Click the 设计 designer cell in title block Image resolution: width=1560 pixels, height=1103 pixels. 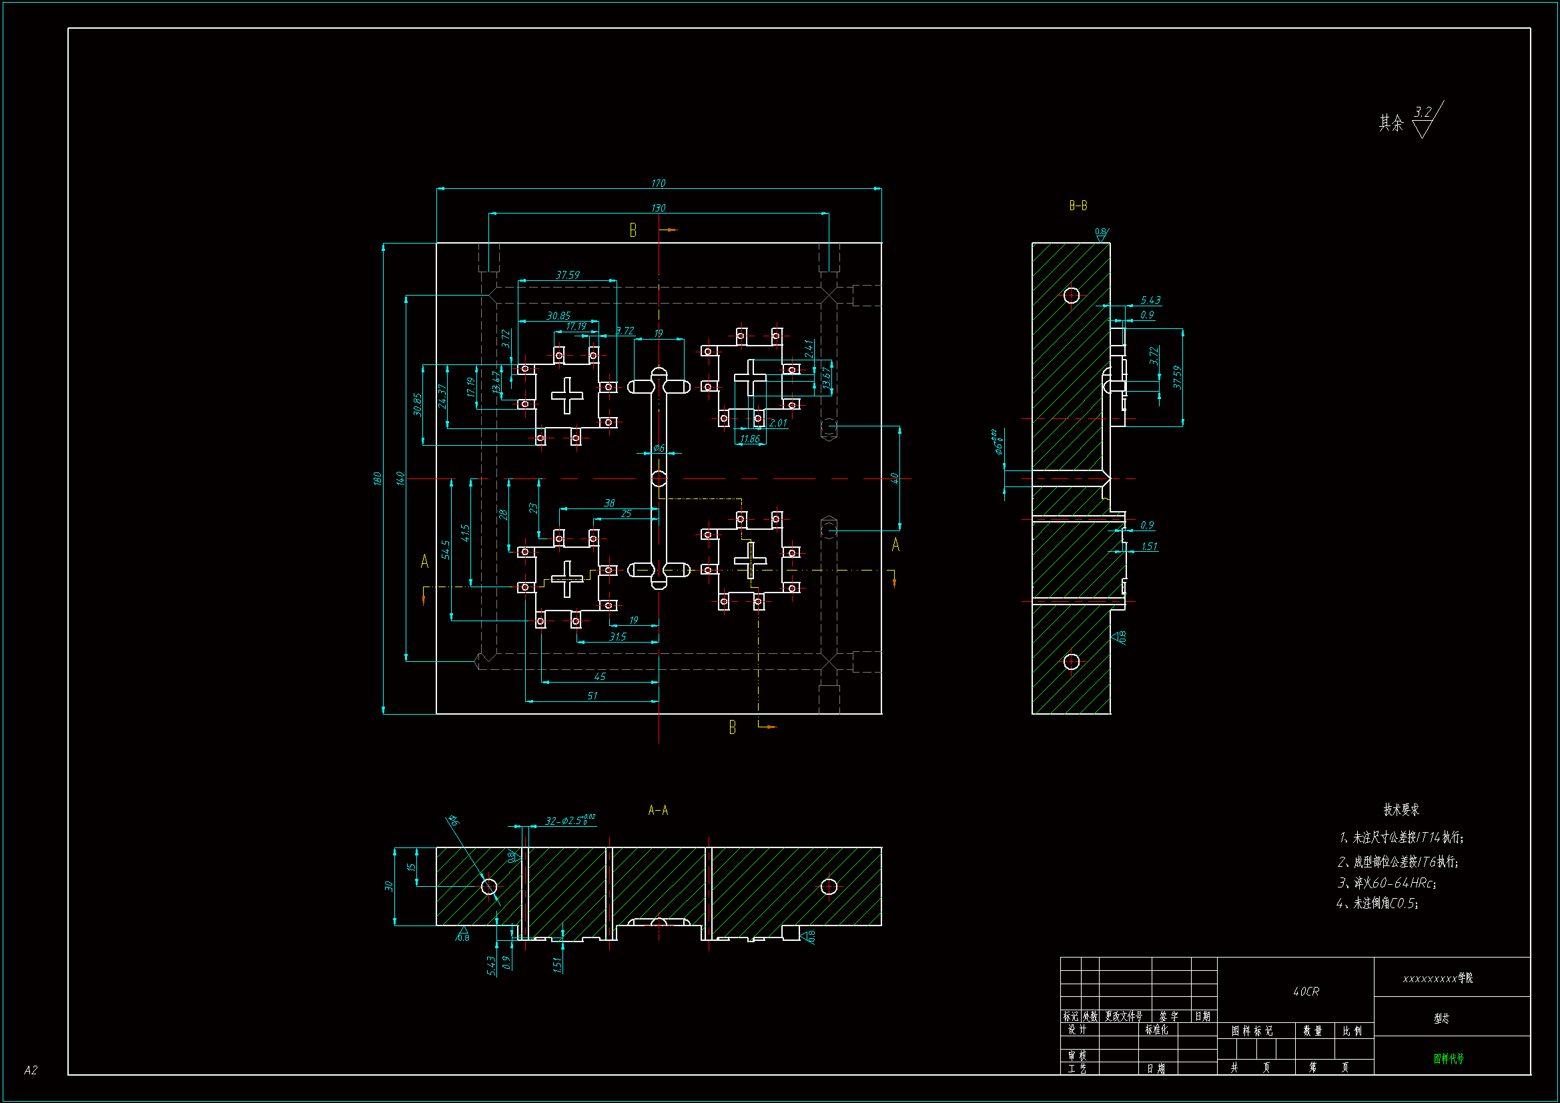pos(1077,1030)
